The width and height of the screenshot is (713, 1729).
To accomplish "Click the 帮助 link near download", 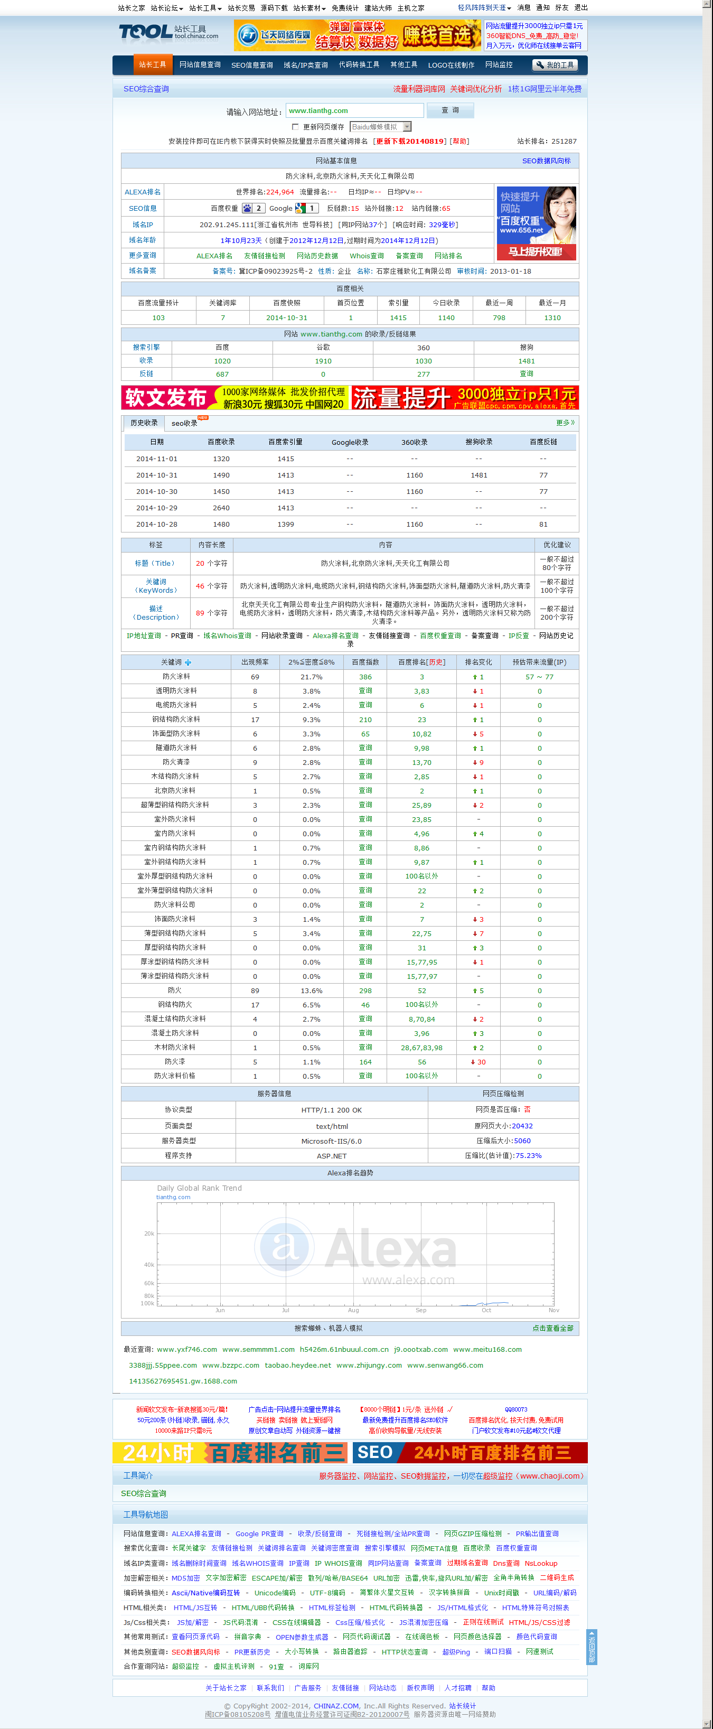I will click(x=459, y=142).
